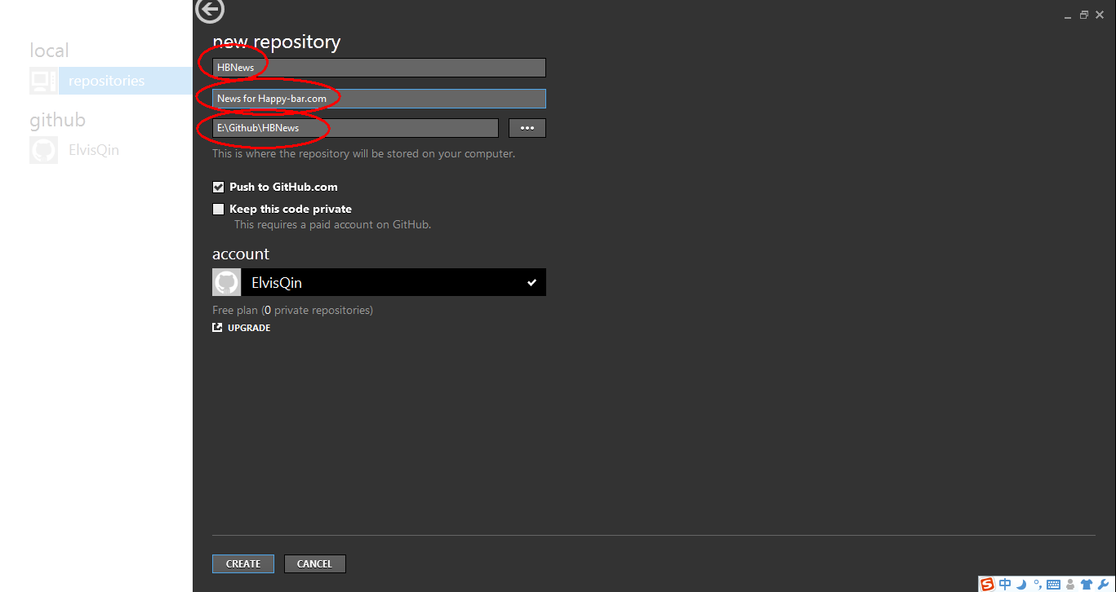Toggle the moon half-width icon in the IME bar
Screen dimensions: 1116x592
[1021, 584]
